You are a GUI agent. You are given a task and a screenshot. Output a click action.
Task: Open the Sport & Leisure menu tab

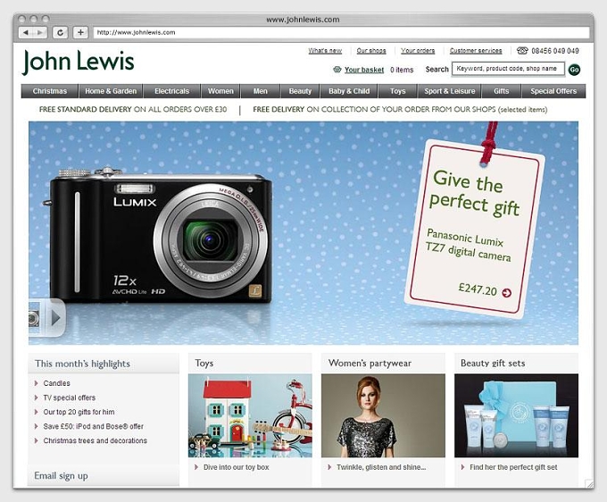point(449,91)
